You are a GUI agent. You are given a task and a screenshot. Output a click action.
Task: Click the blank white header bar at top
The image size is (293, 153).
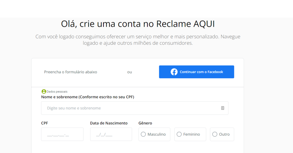click(x=146, y=9)
